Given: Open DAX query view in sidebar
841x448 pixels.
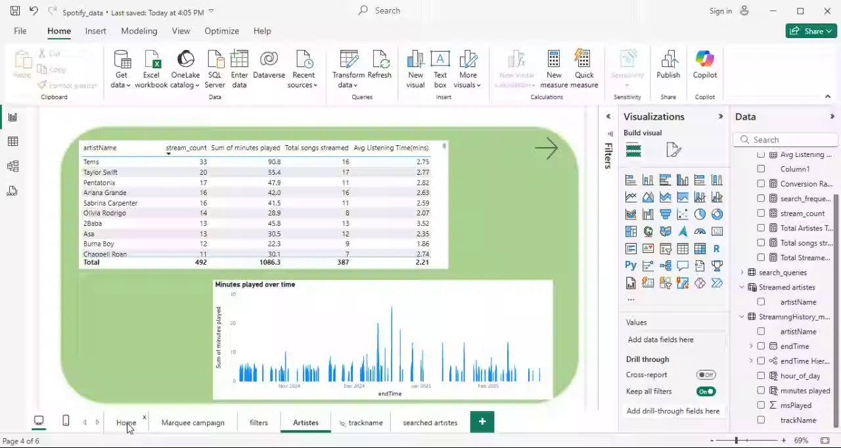Looking at the screenshot, I should tap(12, 190).
